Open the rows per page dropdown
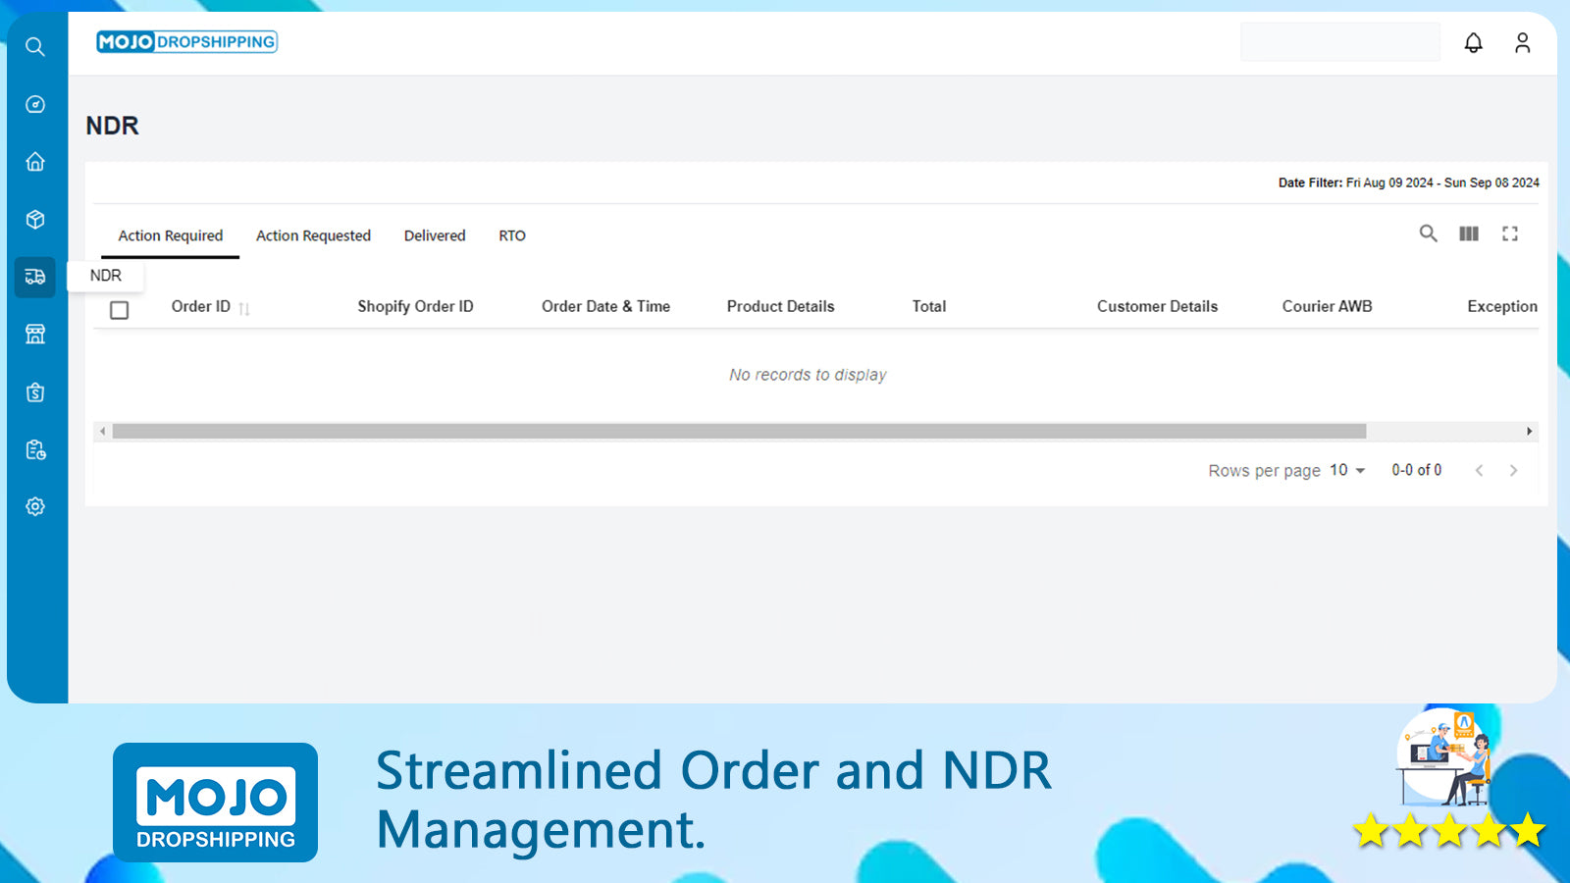 (x=1347, y=470)
